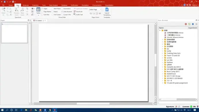
Task: Open Task View on taskbar
Action: 16,110
